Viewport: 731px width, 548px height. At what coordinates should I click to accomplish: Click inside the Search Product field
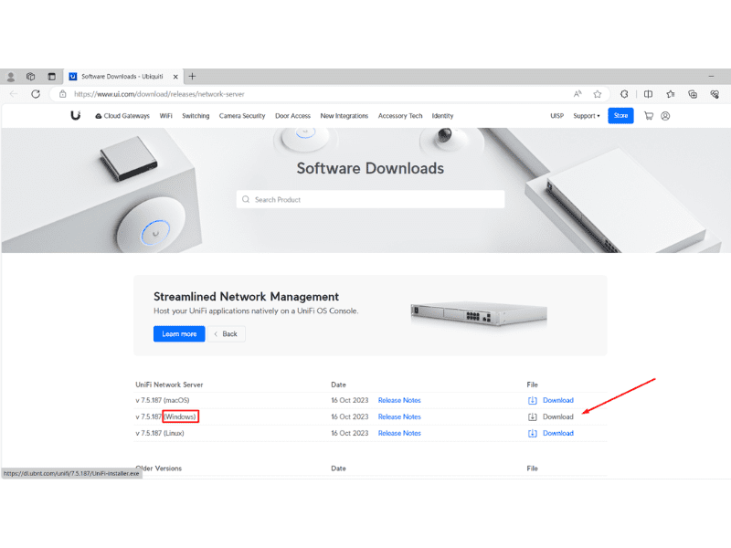tap(365, 199)
